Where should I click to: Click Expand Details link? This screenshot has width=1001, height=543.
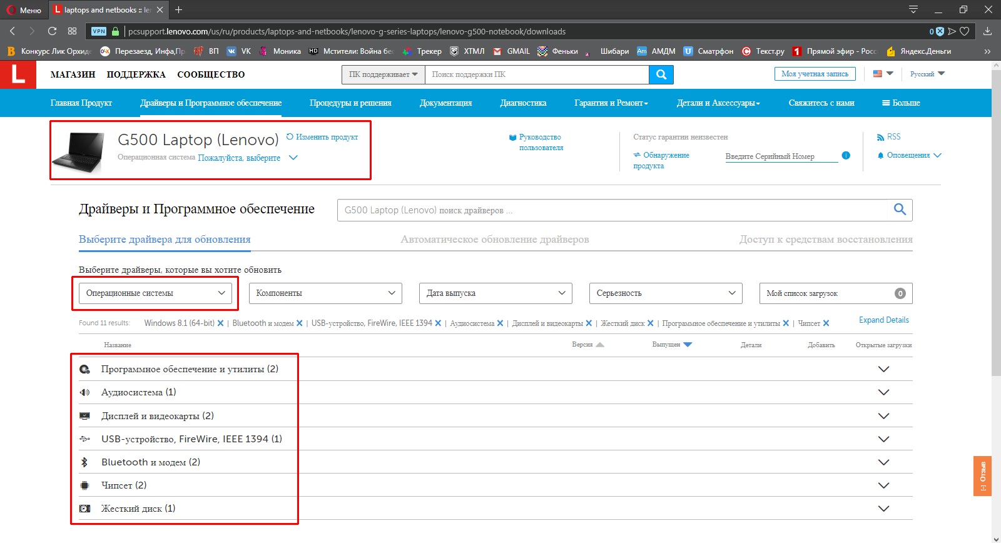point(883,320)
